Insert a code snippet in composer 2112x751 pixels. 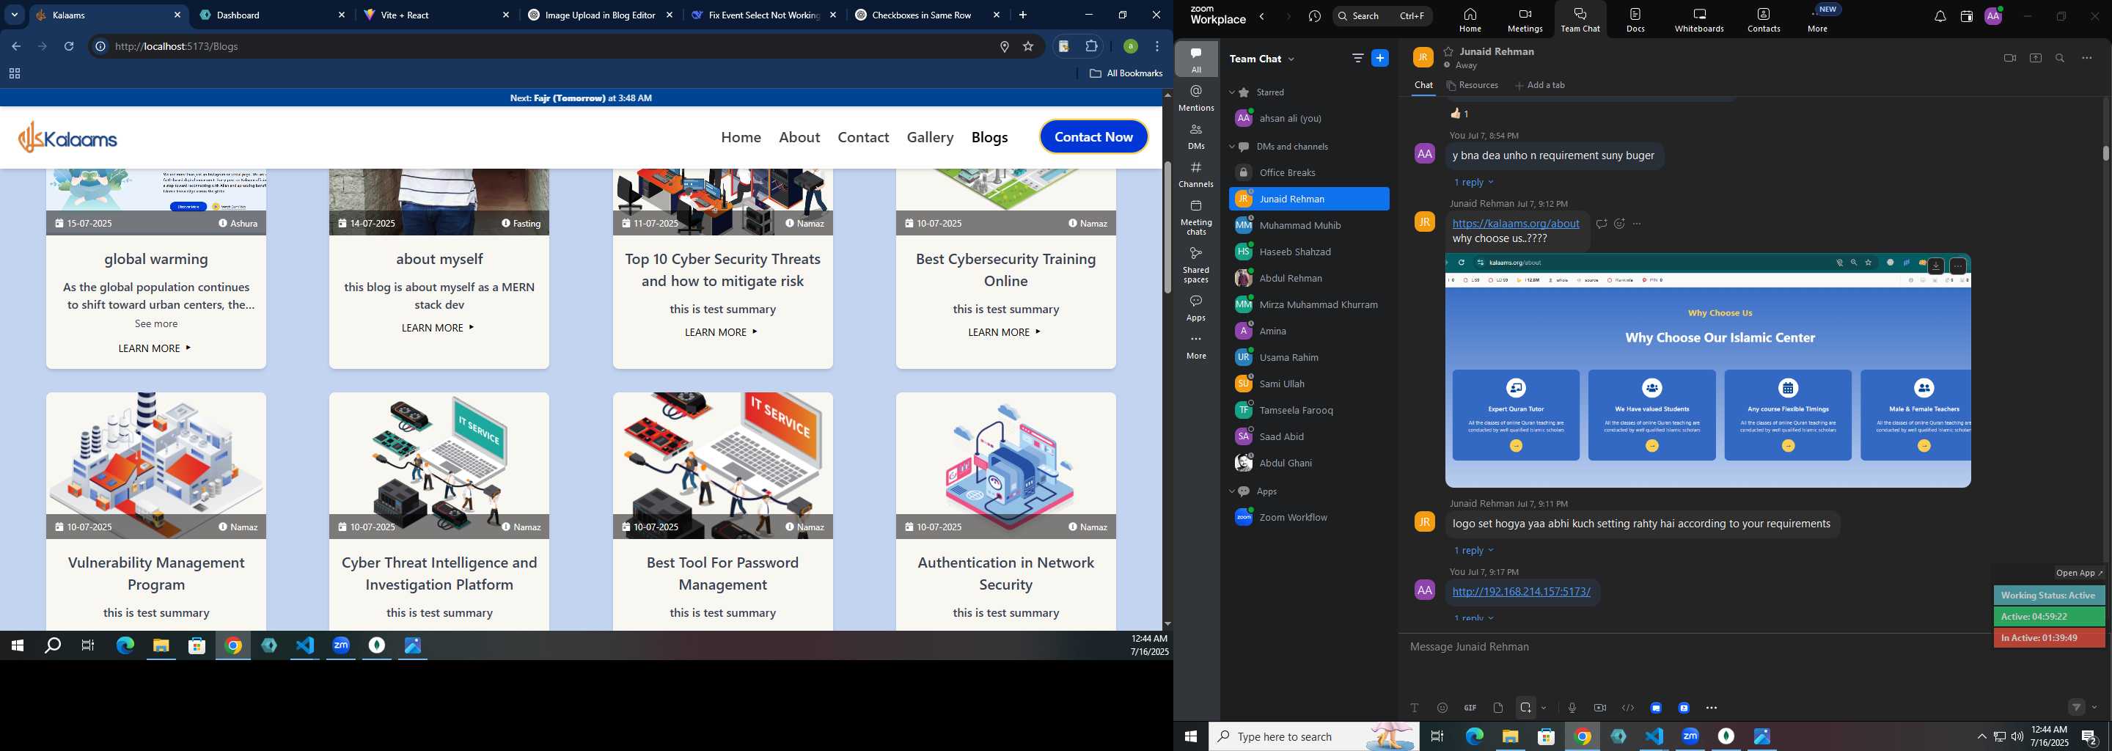1627,708
